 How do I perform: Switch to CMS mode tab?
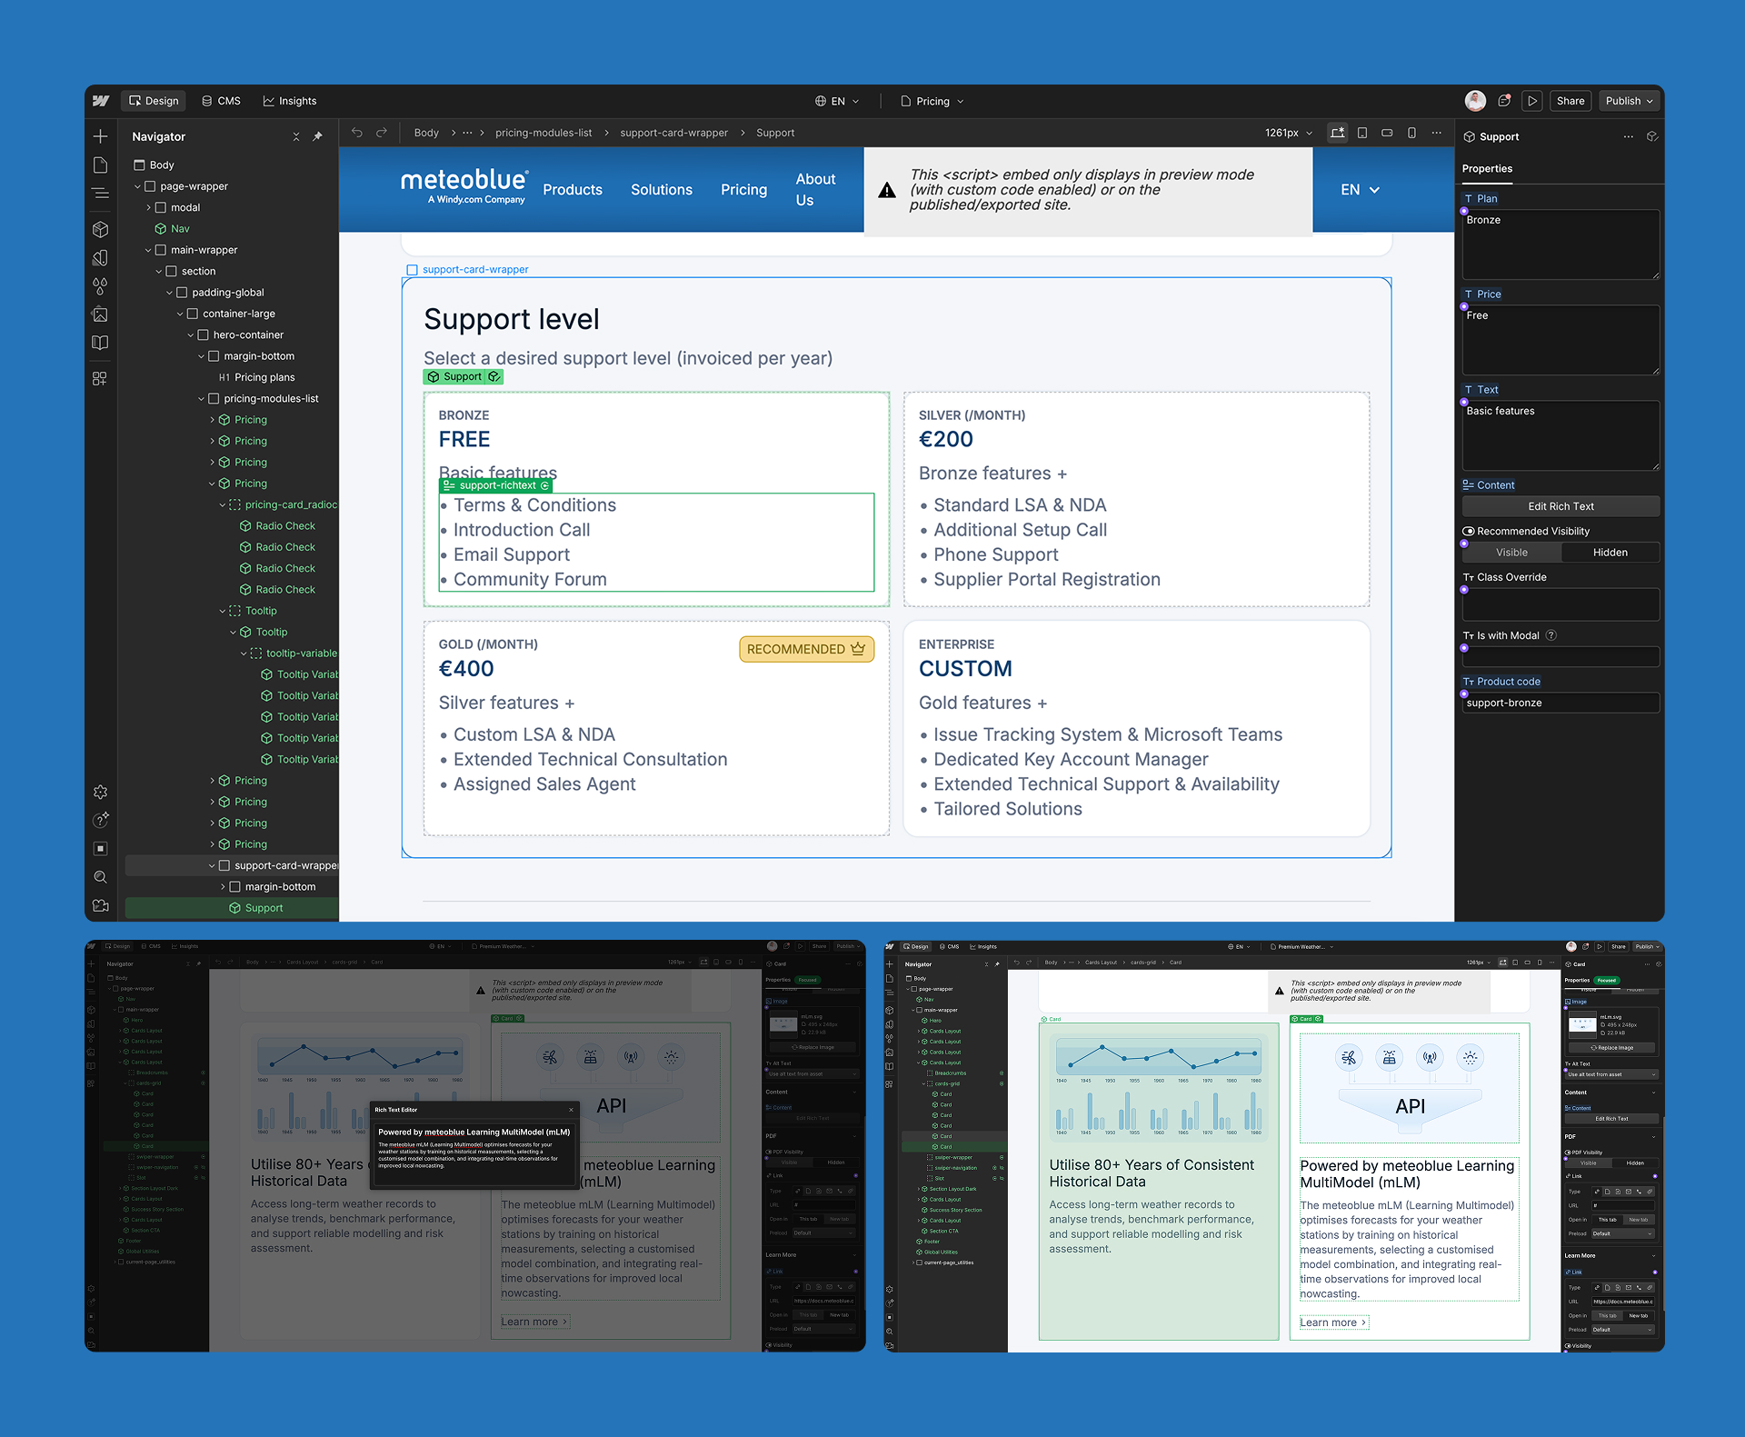(221, 101)
